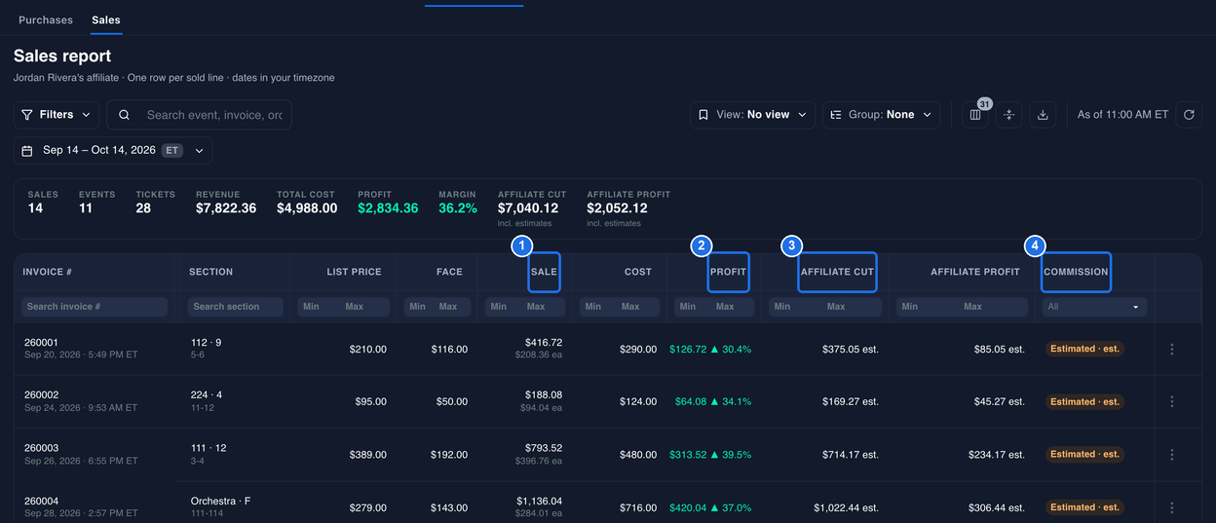Viewport: 1216px width, 523px height.
Task: Click the Estimated badge on invoice 260001
Action: [x=1084, y=349]
